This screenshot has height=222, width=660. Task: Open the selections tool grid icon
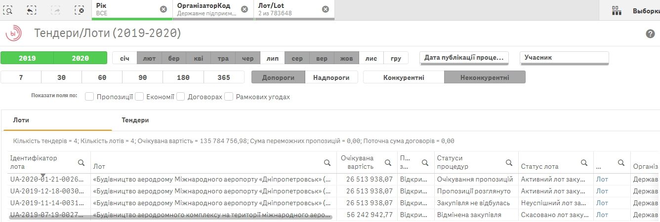click(x=616, y=10)
